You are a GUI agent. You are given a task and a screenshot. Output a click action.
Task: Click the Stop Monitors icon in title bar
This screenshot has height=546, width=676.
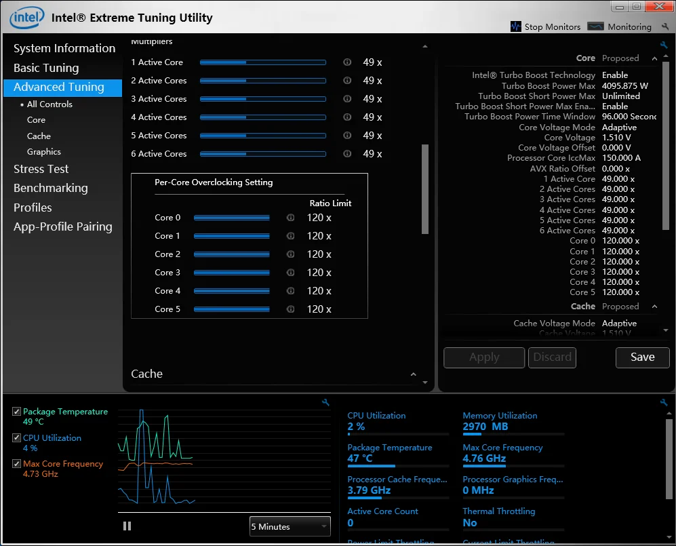pos(515,26)
